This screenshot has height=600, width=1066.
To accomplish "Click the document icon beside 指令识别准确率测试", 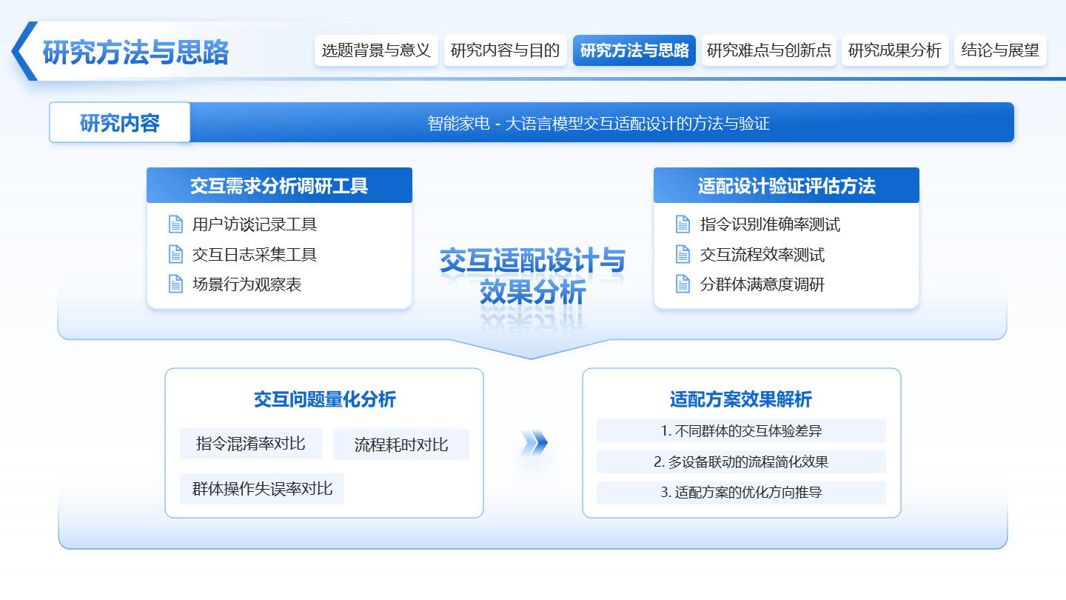I will 683,223.
